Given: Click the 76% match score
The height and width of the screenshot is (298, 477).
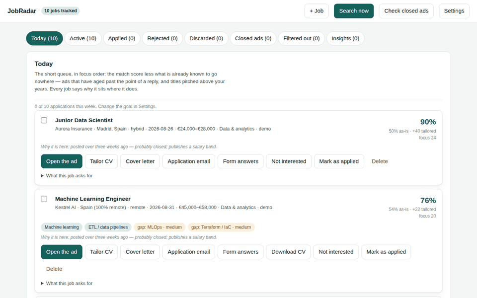Looking at the screenshot, I should 428,200.
